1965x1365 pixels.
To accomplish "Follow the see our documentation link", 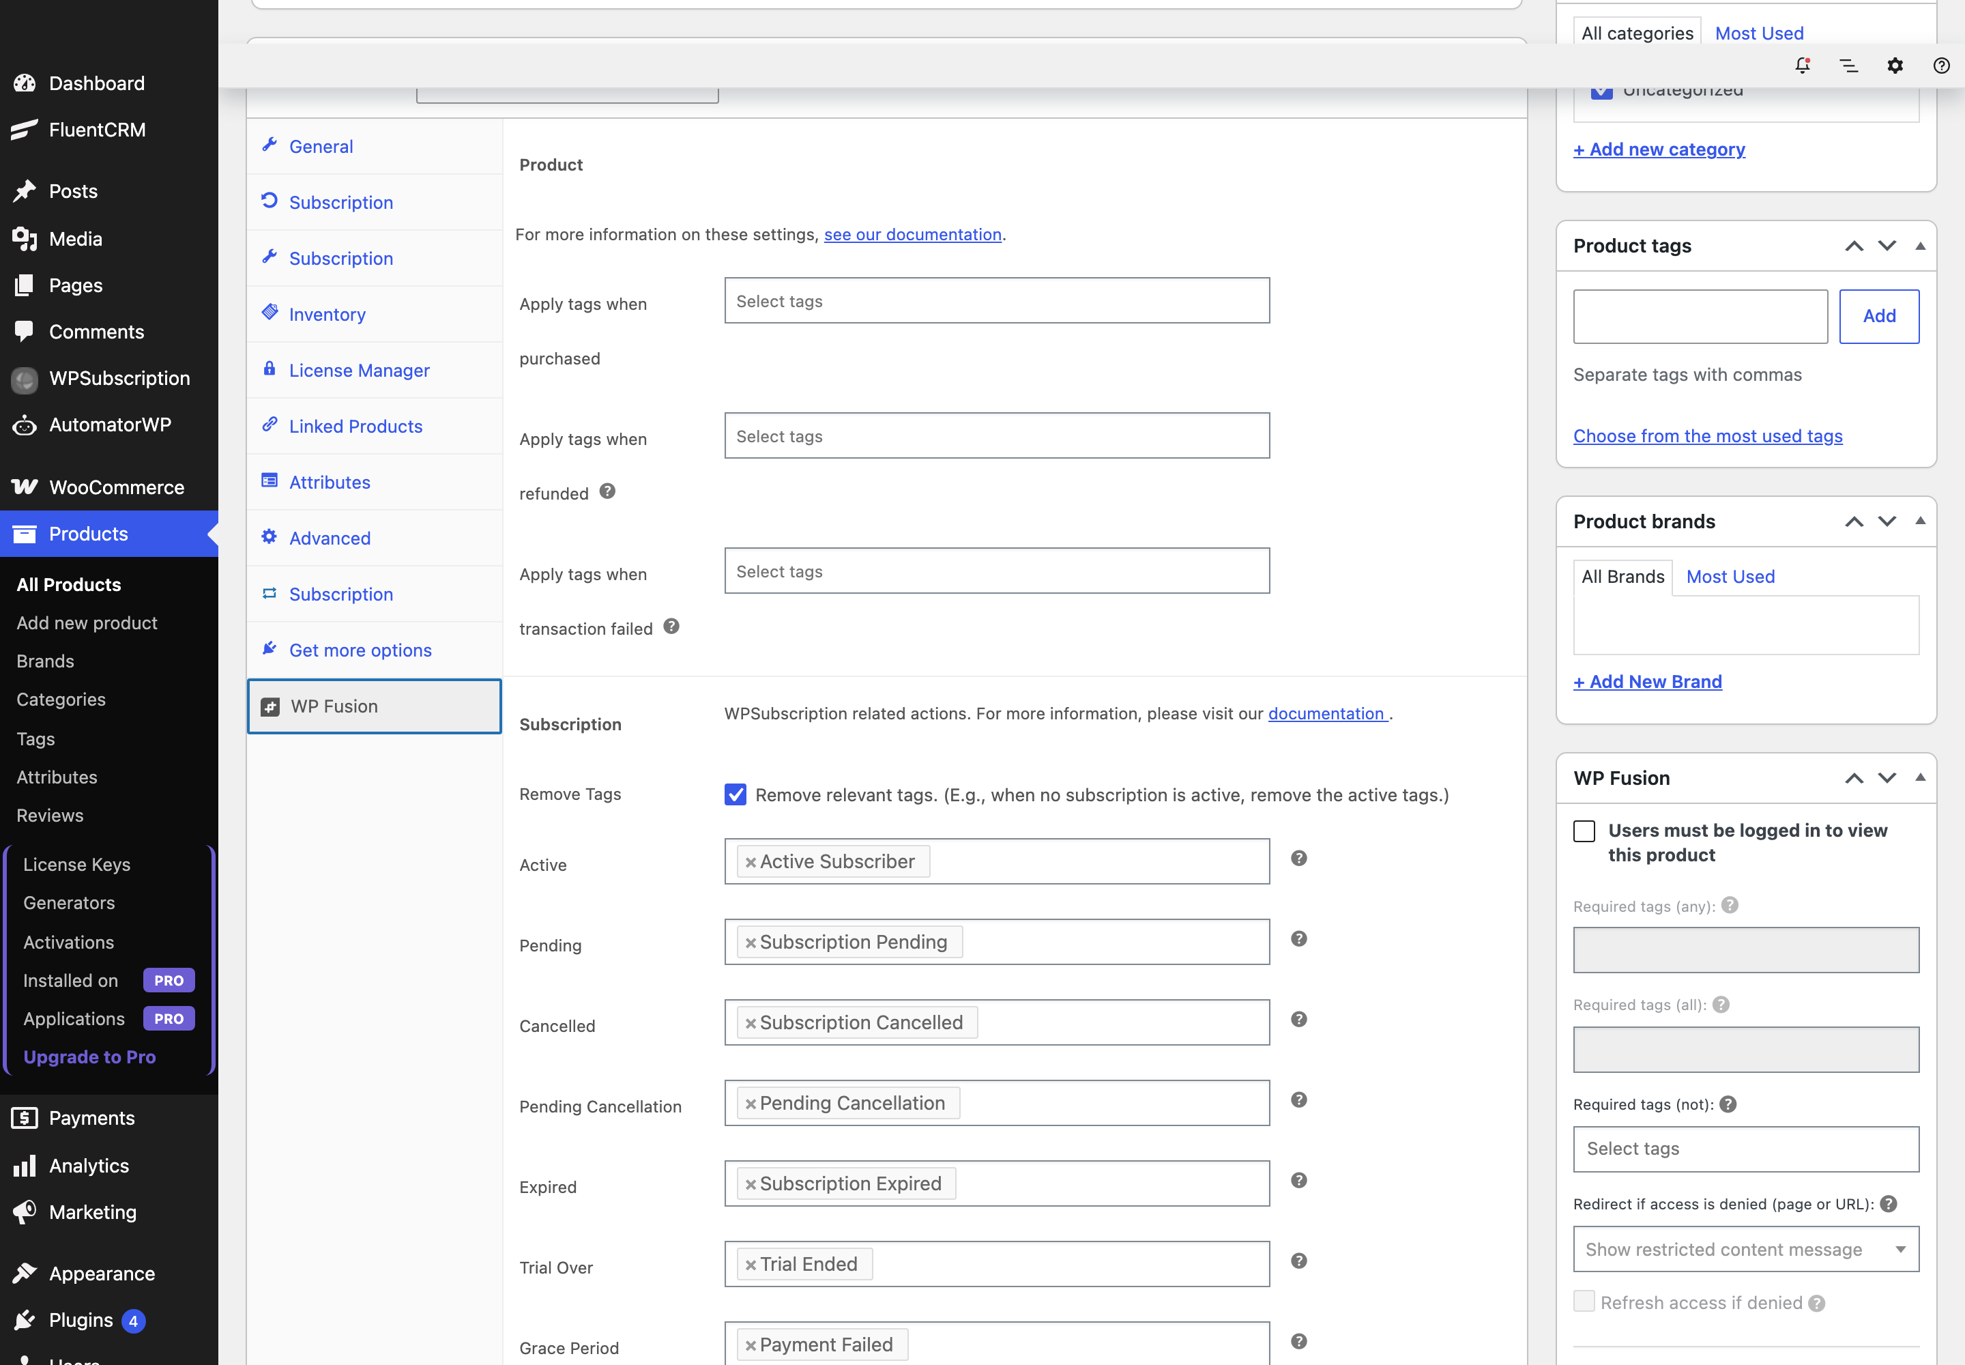I will coord(912,234).
